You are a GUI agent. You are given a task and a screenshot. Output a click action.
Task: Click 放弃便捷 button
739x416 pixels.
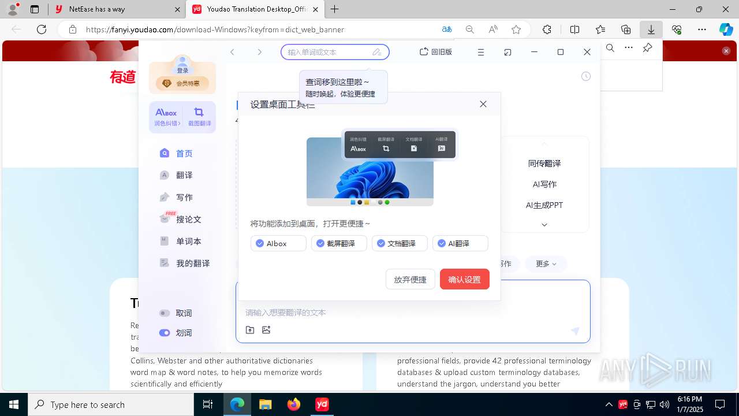[410, 279]
